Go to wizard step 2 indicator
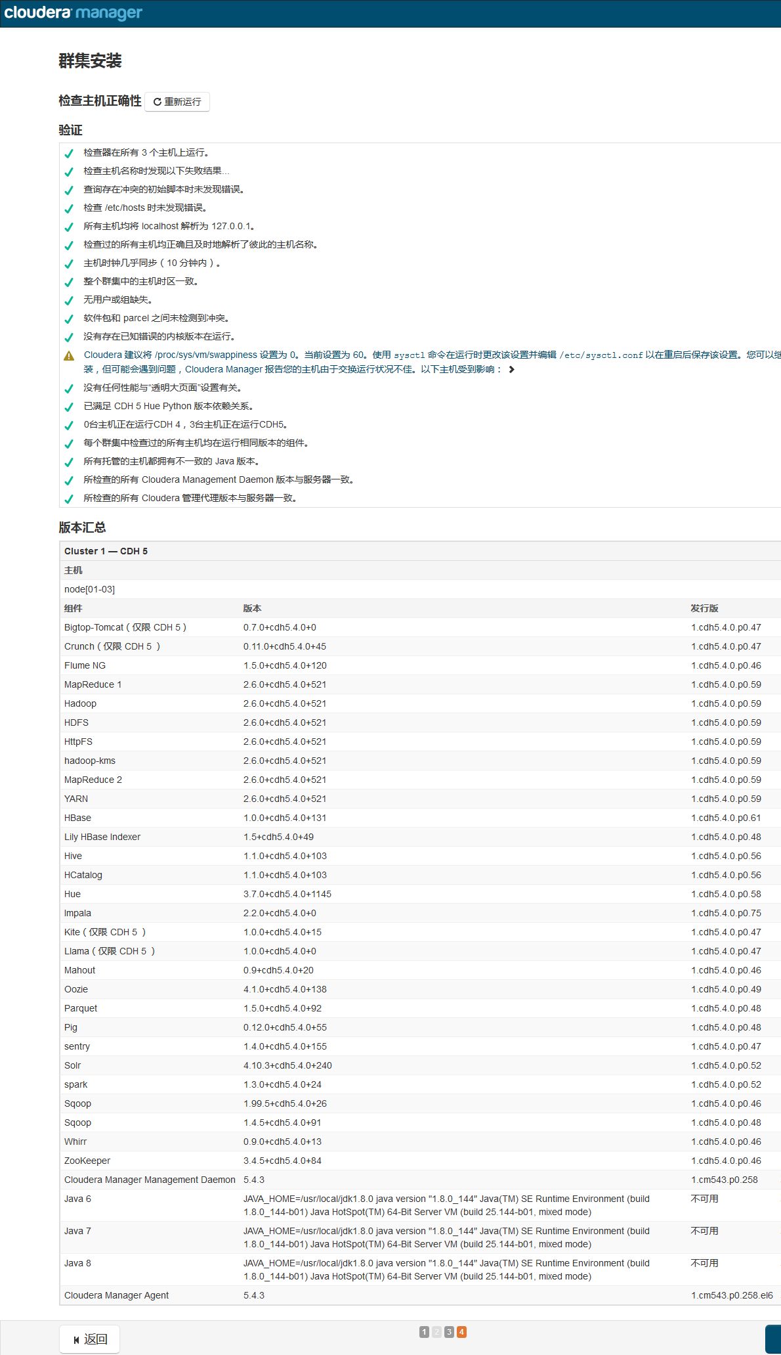Viewport: 781px width, 1355px height. coord(436,1332)
